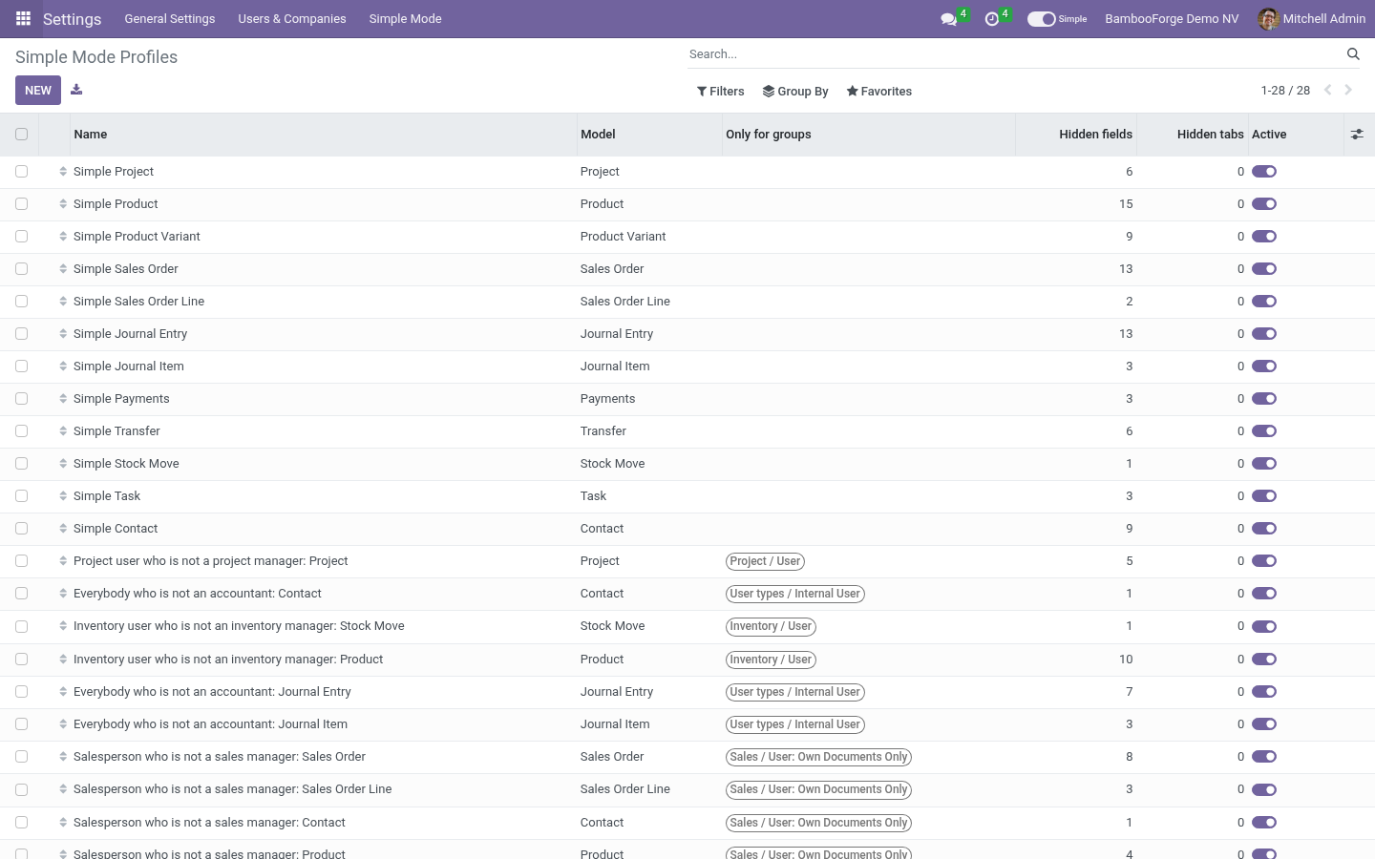Click the drag handle for Simple Project
1375x859 pixels.
pos(63,172)
